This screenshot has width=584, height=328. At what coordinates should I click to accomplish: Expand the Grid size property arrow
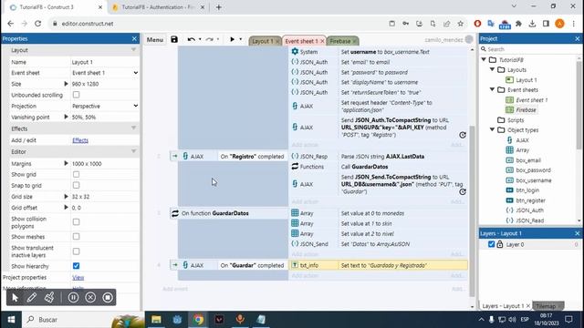point(66,197)
